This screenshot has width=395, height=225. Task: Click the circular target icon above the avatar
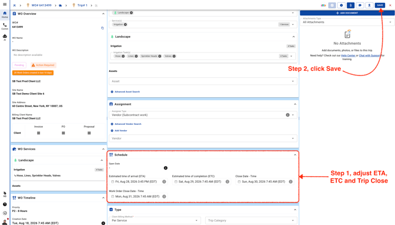click(5, 213)
